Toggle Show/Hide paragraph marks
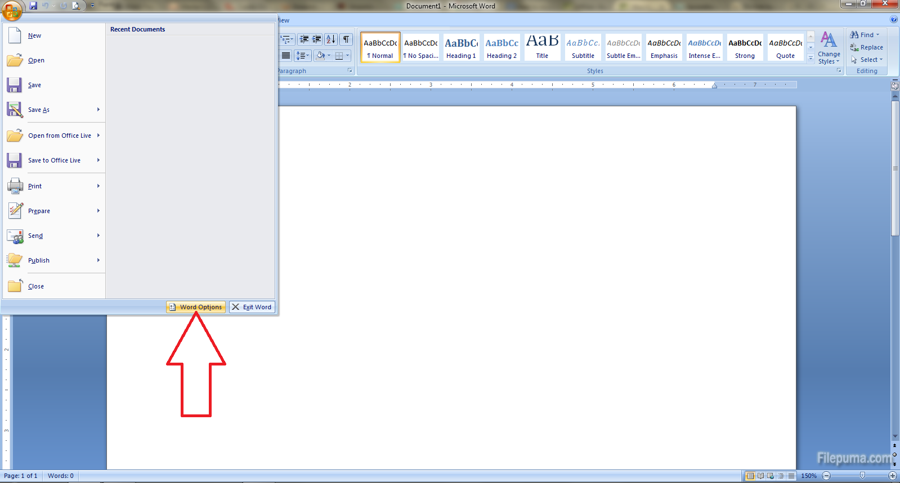This screenshot has height=483, width=900. pyautogui.click(x=346, y=39)
